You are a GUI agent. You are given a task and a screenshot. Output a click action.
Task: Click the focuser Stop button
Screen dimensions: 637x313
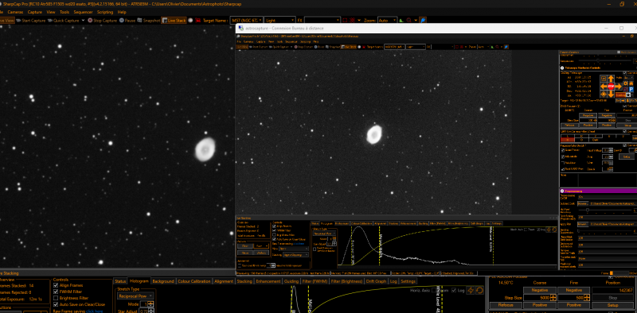point(612,298)
